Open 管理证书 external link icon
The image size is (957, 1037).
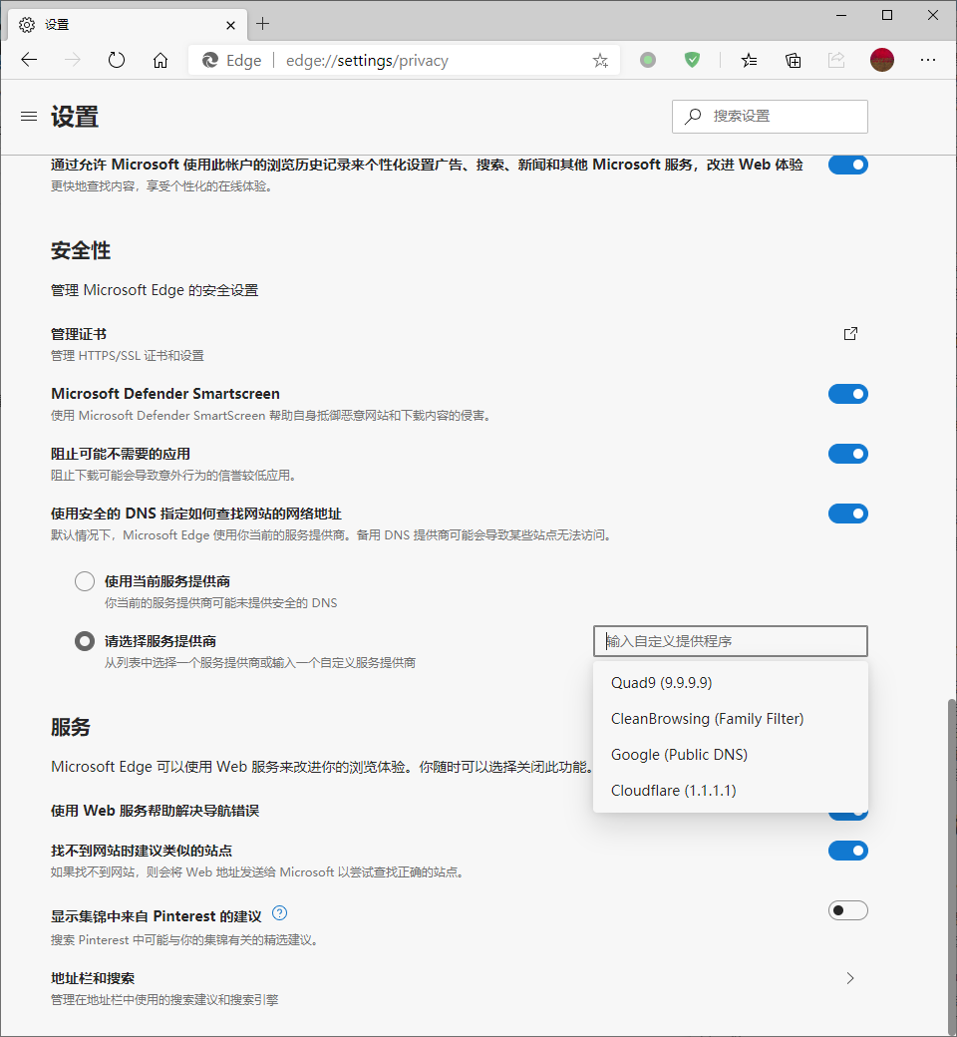[x=850, y=333]
